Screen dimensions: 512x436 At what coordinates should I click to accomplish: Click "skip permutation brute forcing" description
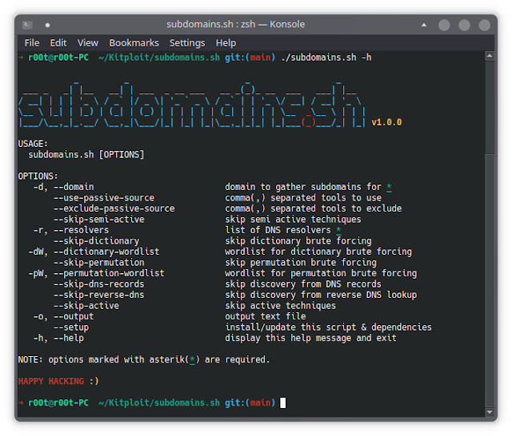click(x=301, y=262)
